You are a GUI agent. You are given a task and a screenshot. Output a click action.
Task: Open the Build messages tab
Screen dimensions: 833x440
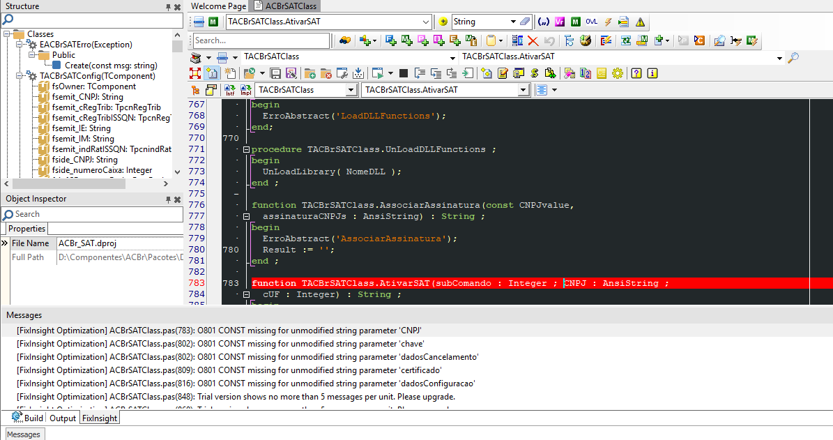pyautogui.click(x=28, y=418)
